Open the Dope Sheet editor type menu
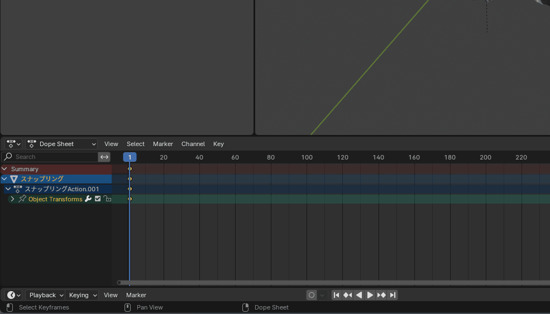Image resolution: width=550 pixels, height=314 pixels. 13,144
